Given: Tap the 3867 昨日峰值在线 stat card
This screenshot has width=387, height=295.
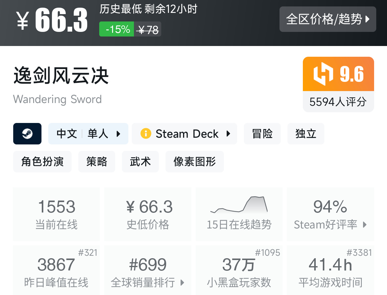Looking at the screenshot, I should pos(57,270).
